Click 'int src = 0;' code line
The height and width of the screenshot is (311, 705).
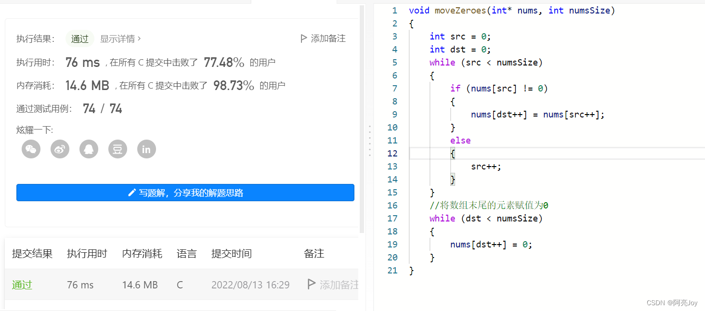[460, 37]
